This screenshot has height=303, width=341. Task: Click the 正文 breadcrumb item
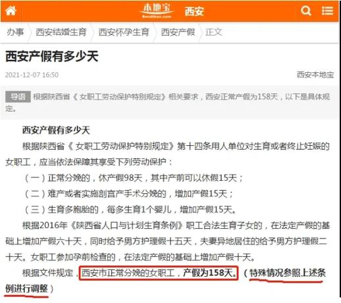pyautogui.click(x=214, y=32)
